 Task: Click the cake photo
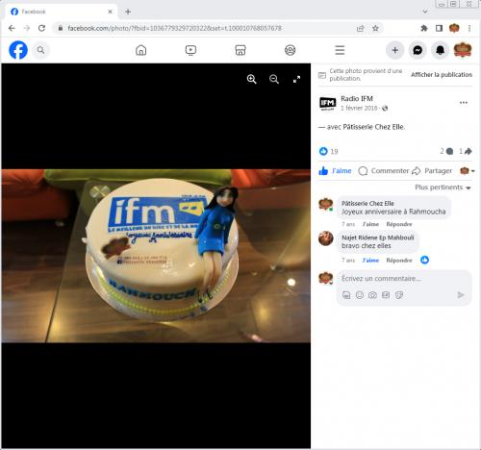pos(156,256)
